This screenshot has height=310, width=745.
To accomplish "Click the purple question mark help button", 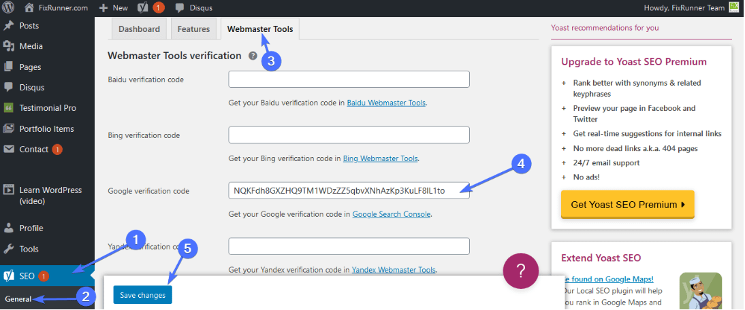I will [521, 272].
